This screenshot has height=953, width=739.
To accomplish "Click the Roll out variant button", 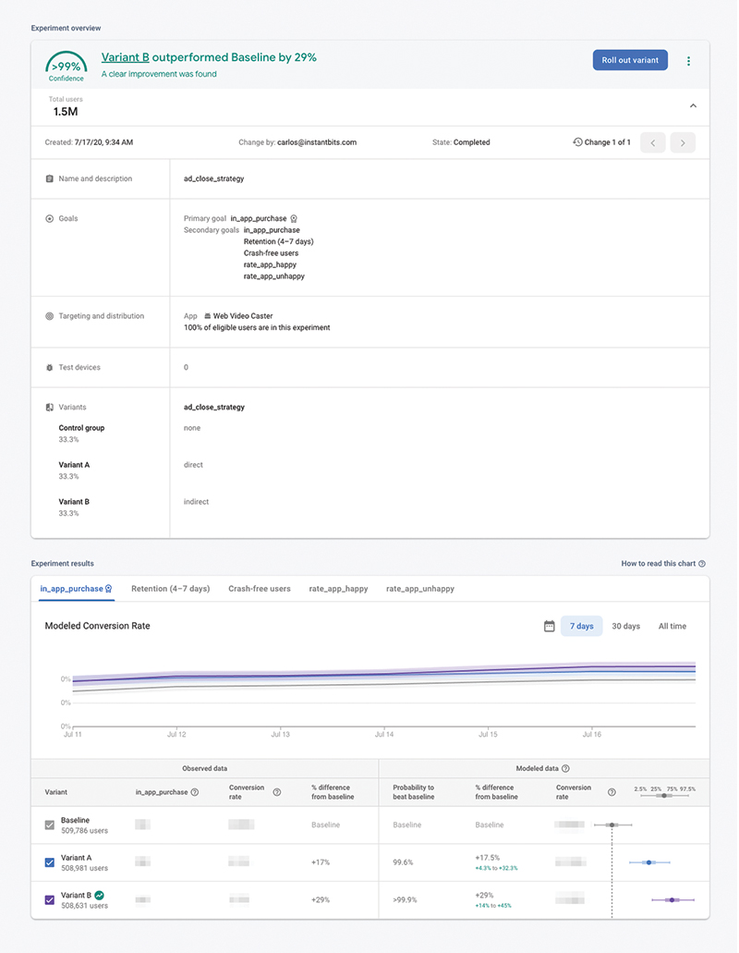I will [630, 60].
